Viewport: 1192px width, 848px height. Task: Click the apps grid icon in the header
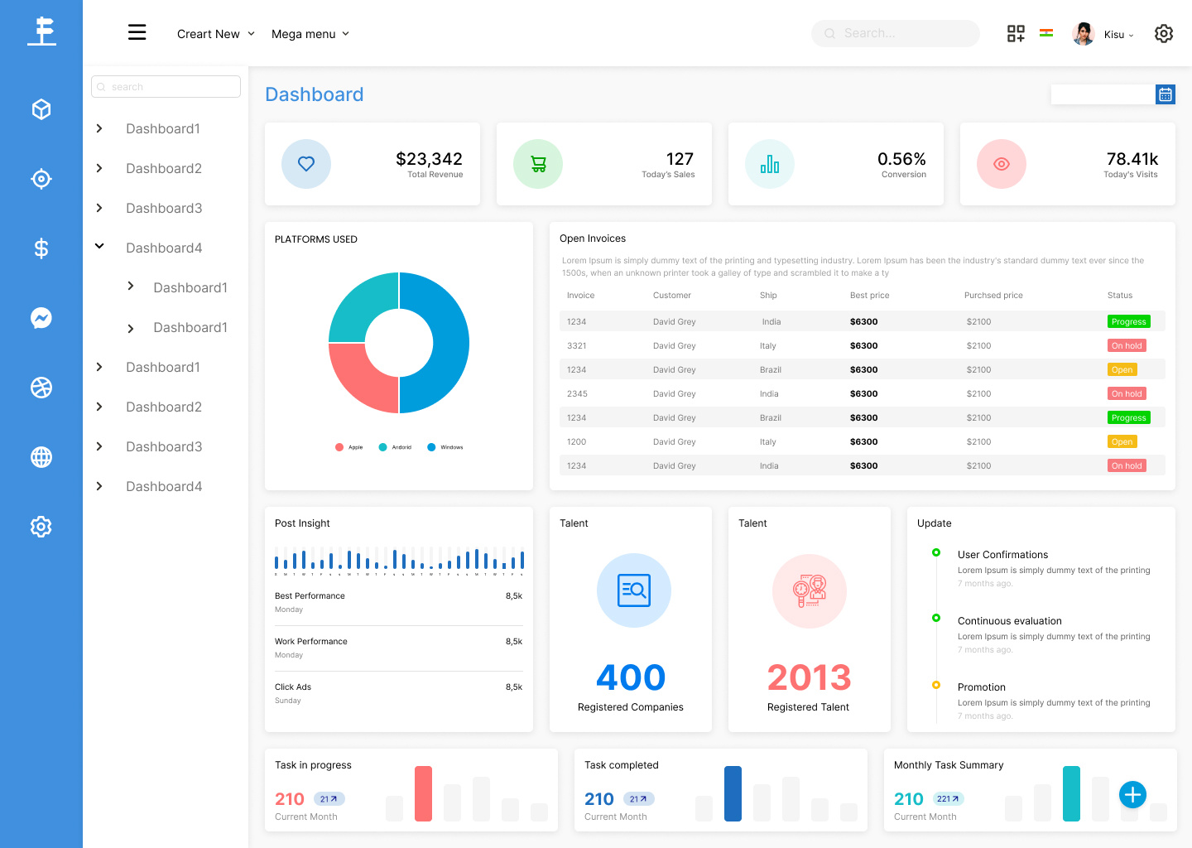point(1016,33)
